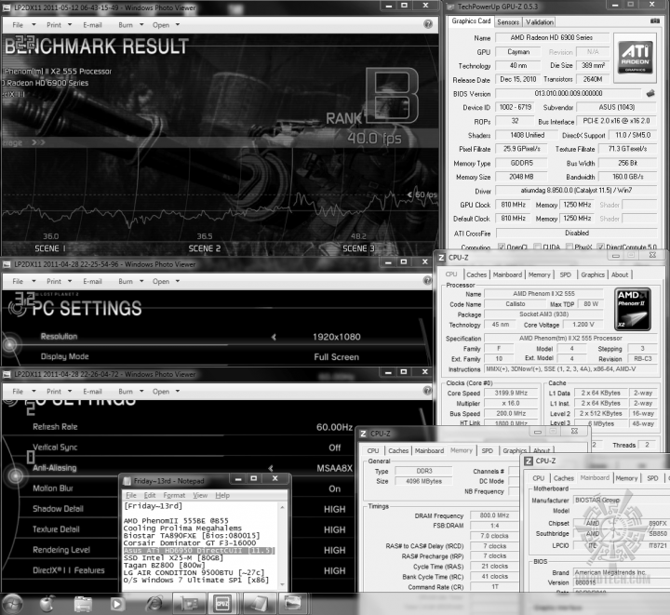Screen dimensions: 670x615
Task: Open Windows Explorer from the taskbar
Action: pos(83,604)
